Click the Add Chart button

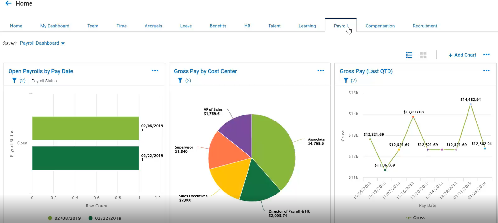pyautogui.click(x=462, y=55)
